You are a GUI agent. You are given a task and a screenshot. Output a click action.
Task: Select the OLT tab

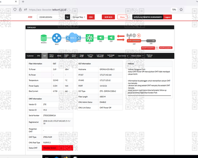click(x=45, y=56)
